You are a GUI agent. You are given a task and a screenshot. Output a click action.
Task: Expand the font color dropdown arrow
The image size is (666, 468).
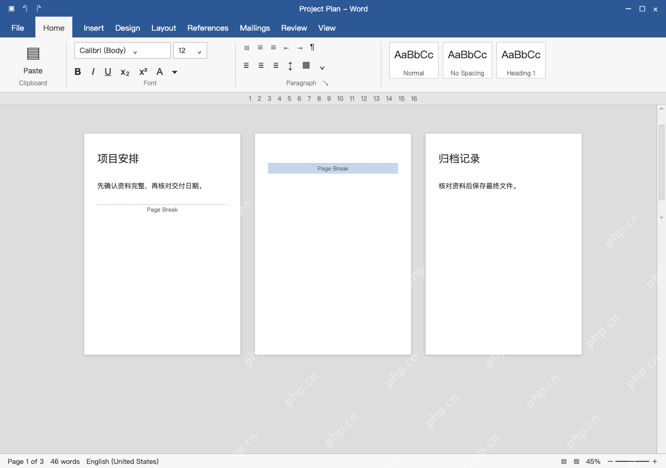click(x=175, y=72)
